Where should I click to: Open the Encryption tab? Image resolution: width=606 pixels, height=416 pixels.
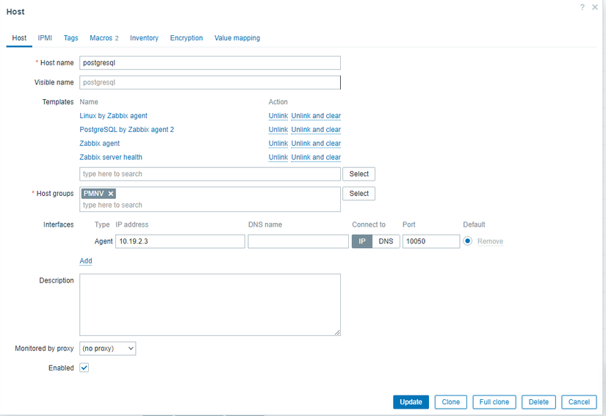pyautogui.click(x=187, y=38)
